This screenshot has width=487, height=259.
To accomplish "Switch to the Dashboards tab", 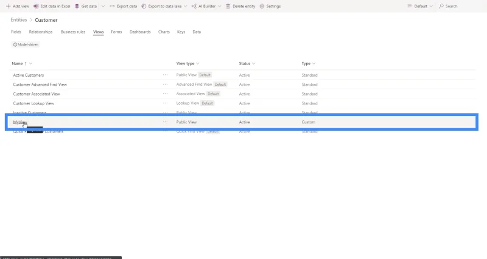I will (x=140, y=32).
